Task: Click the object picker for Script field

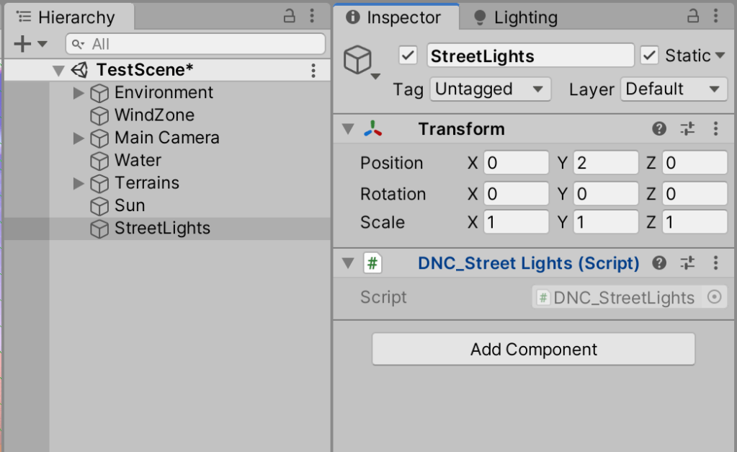Action: (x=715, y=297)
